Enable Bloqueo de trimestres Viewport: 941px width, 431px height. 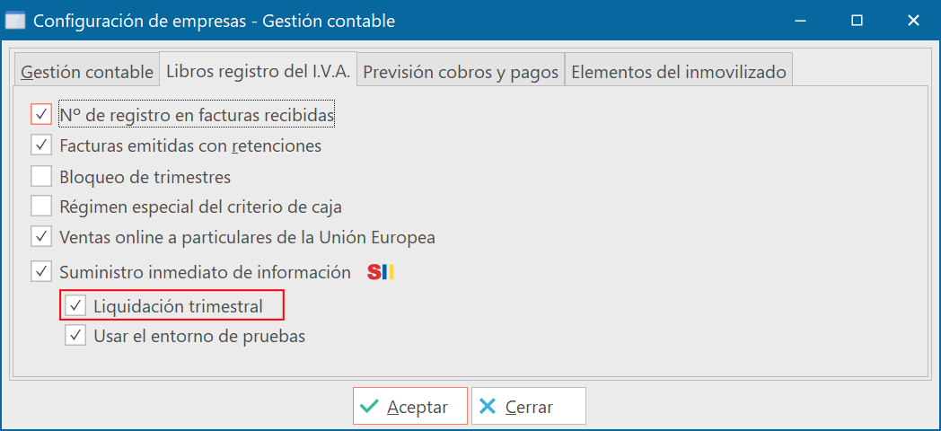41,176
